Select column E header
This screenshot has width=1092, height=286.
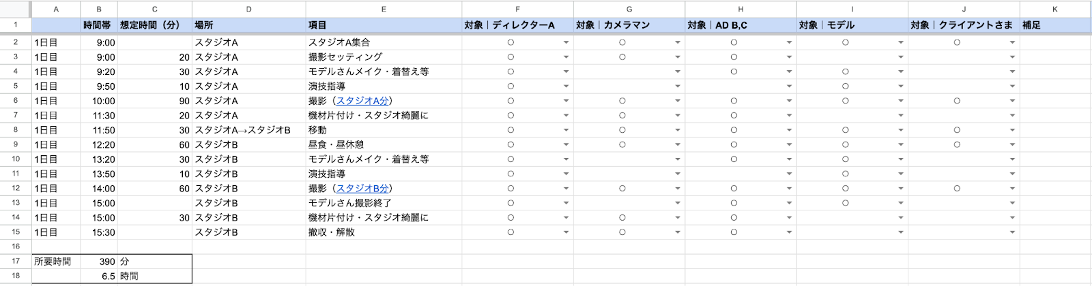coord(384,9)
